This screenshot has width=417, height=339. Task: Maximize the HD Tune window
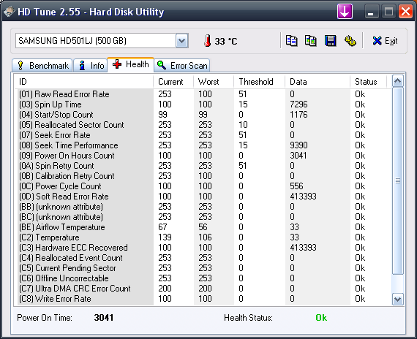point(388,12)
